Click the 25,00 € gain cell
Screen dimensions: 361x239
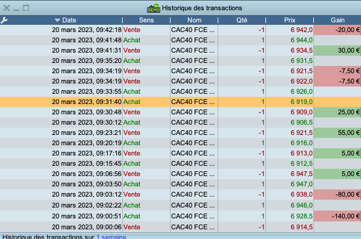(x=337, y=113)
